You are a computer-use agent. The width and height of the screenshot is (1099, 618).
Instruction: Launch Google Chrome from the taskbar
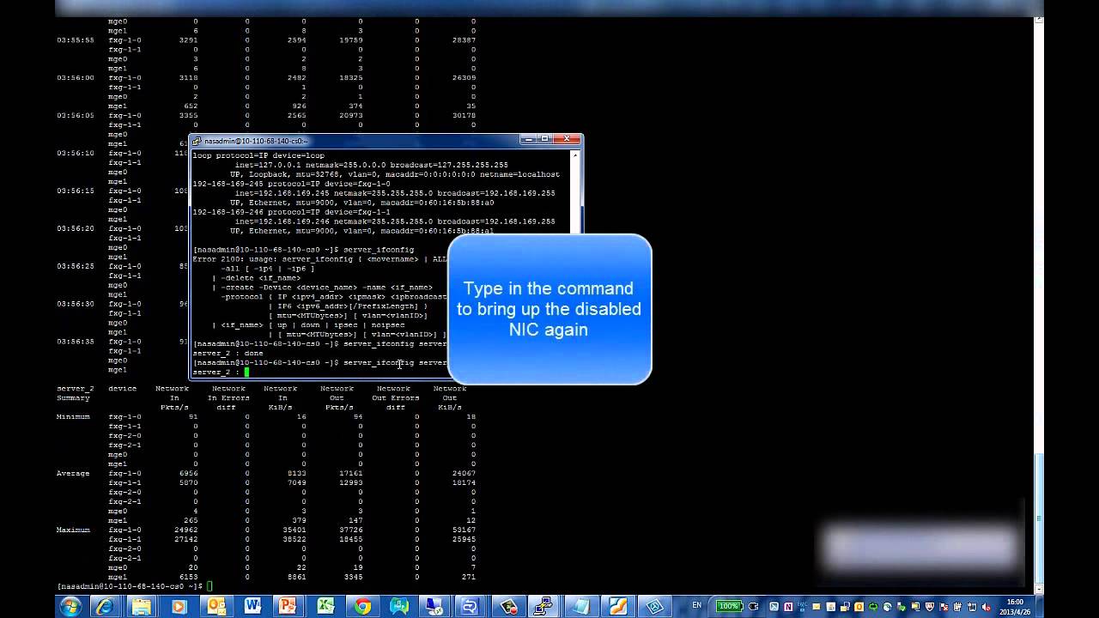(362, 607)
